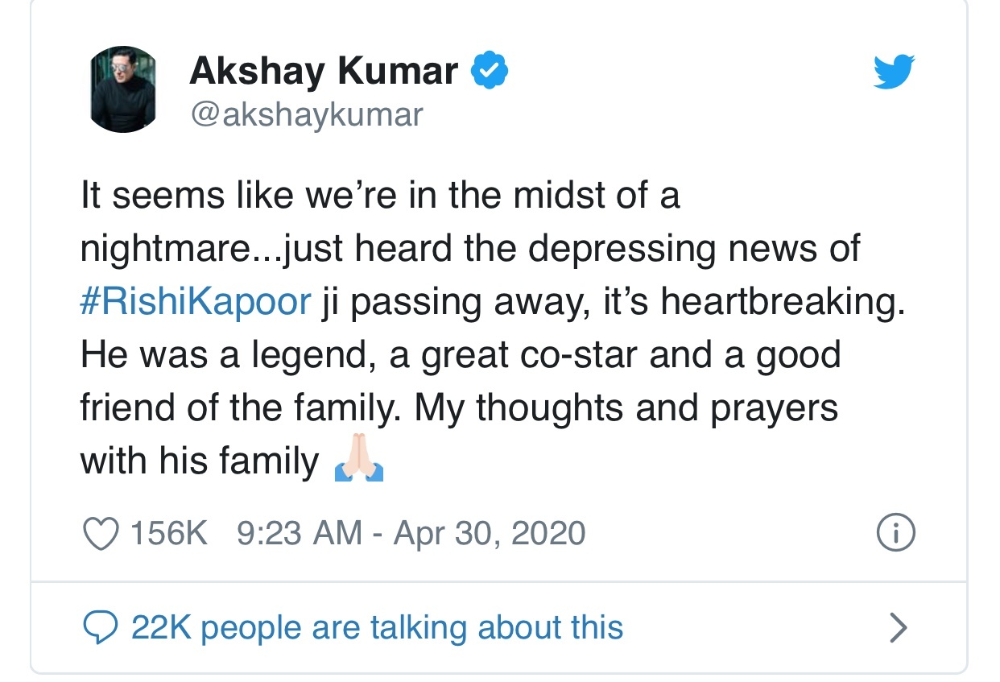Click the 156K likes count
Viewport: 1000px width, 682px height.
168,533
